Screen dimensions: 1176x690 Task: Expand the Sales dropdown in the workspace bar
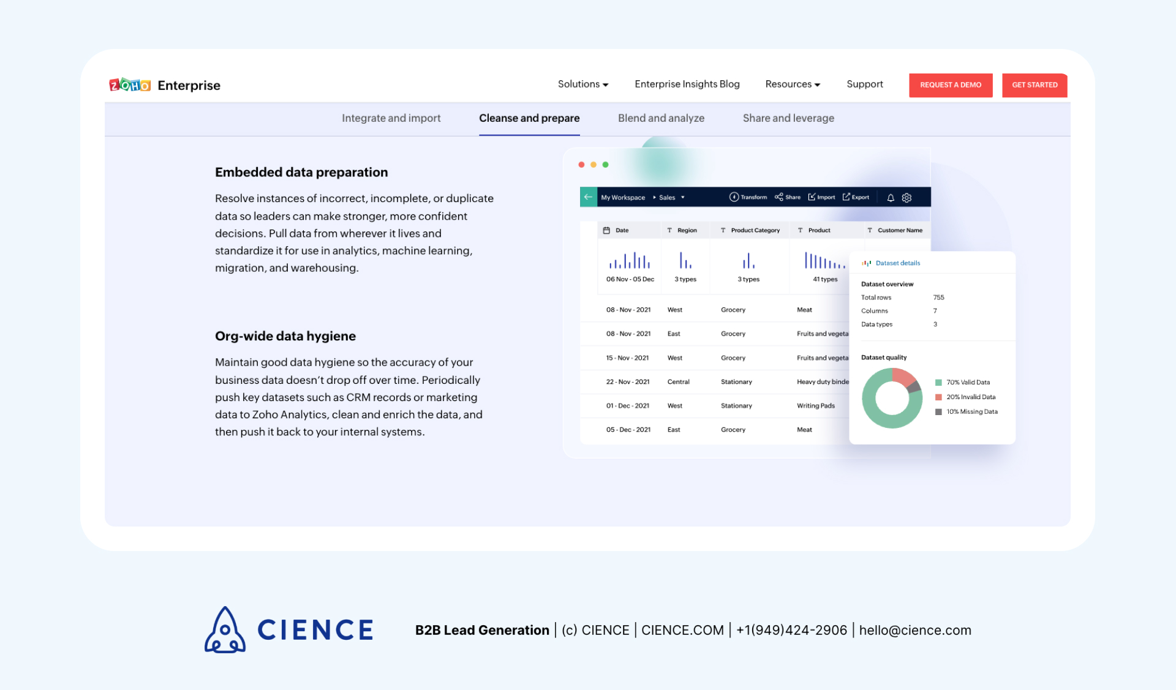click(682, 197)
